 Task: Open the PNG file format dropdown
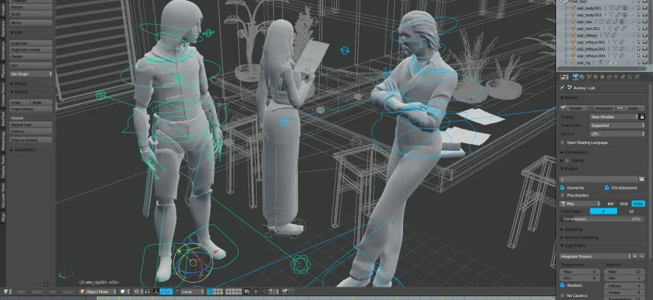click(x=580, y=203)
